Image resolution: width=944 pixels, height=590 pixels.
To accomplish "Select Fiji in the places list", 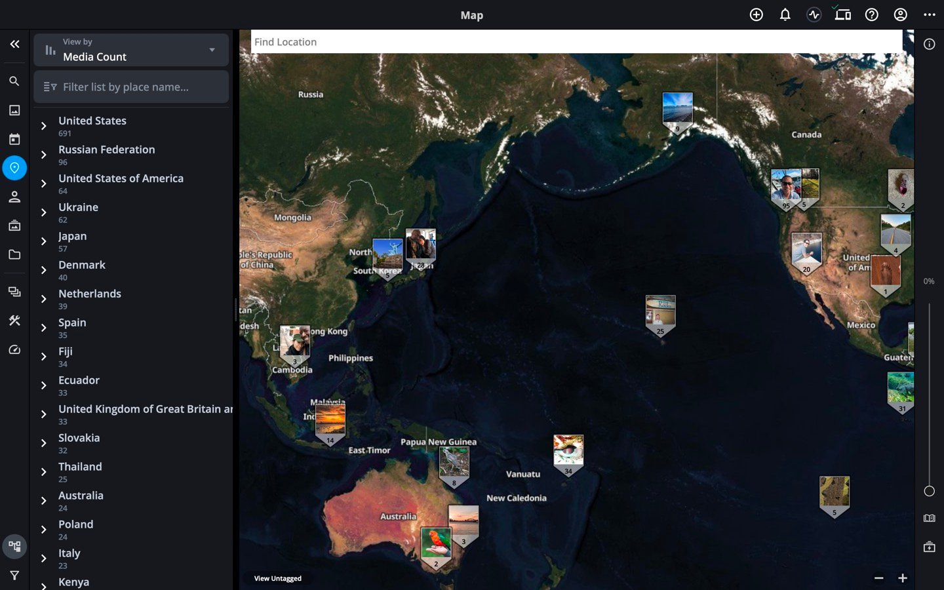I will pyautogui.click(x=66, y=351).
